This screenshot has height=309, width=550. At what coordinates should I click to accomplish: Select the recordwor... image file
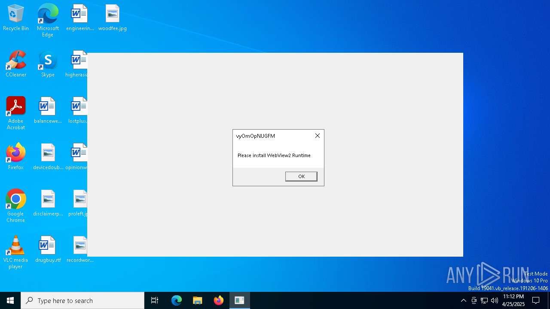tap(80, 250)
